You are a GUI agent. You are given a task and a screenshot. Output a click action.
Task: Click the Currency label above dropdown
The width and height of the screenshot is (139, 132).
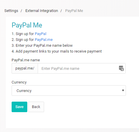[x=19, y=82]
